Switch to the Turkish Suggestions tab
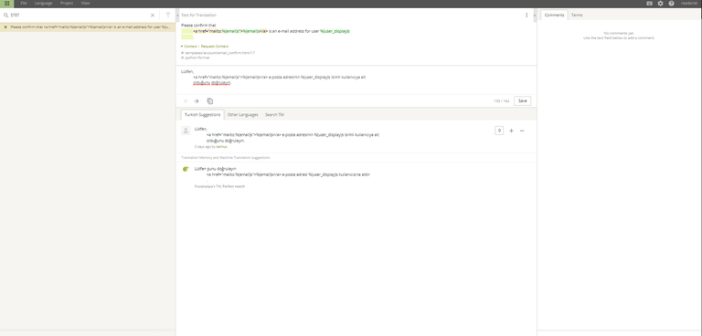 pos(202,115)
